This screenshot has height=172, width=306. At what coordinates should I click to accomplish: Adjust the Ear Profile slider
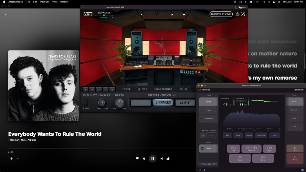(x=104, y=15)
